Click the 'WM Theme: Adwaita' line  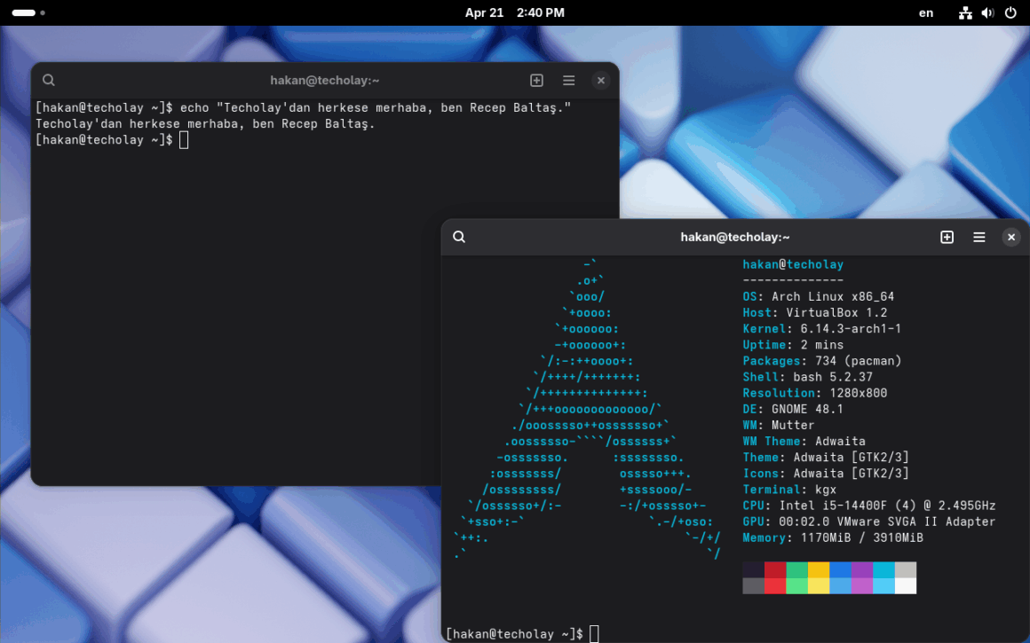click(804, 442)
